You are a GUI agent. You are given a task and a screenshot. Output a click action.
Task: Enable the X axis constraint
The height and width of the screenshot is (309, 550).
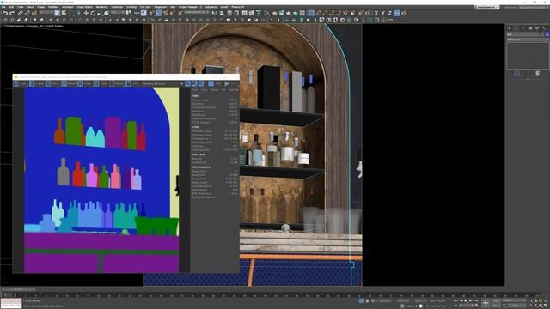[376, 13]
